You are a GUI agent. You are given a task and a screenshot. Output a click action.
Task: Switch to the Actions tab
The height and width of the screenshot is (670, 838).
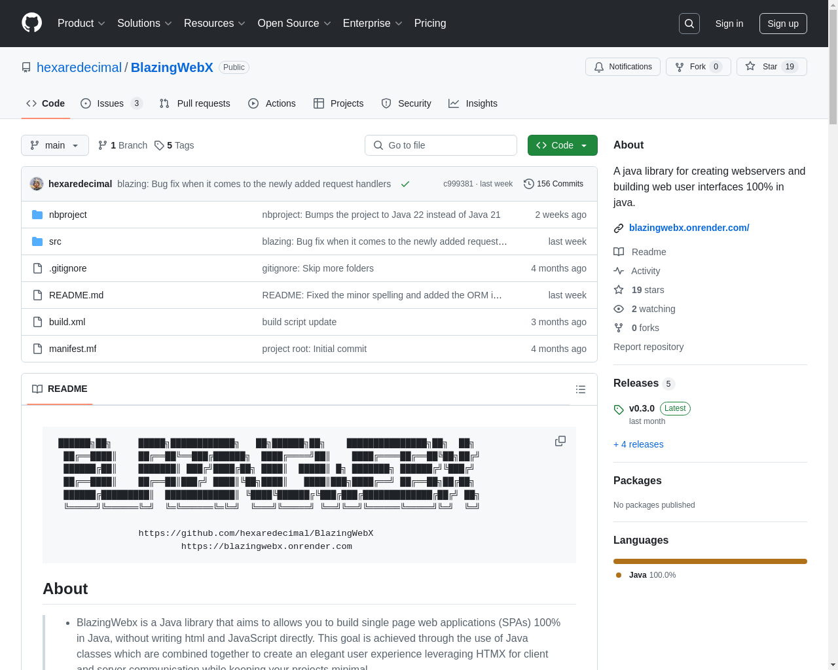272,103
